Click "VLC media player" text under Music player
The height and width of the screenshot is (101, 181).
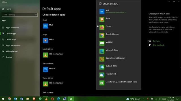tap(56, 54)
